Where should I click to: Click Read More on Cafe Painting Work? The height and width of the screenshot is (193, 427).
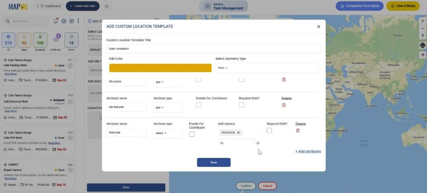(x=10, y=74)
